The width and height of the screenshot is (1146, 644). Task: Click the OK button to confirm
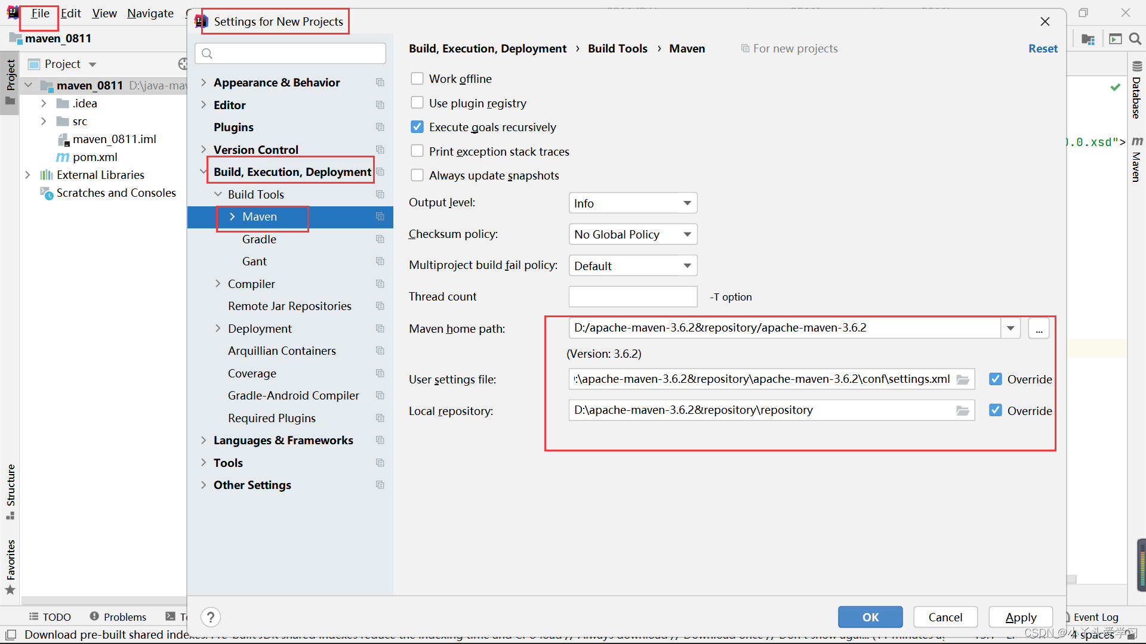[x=870, y=617]
